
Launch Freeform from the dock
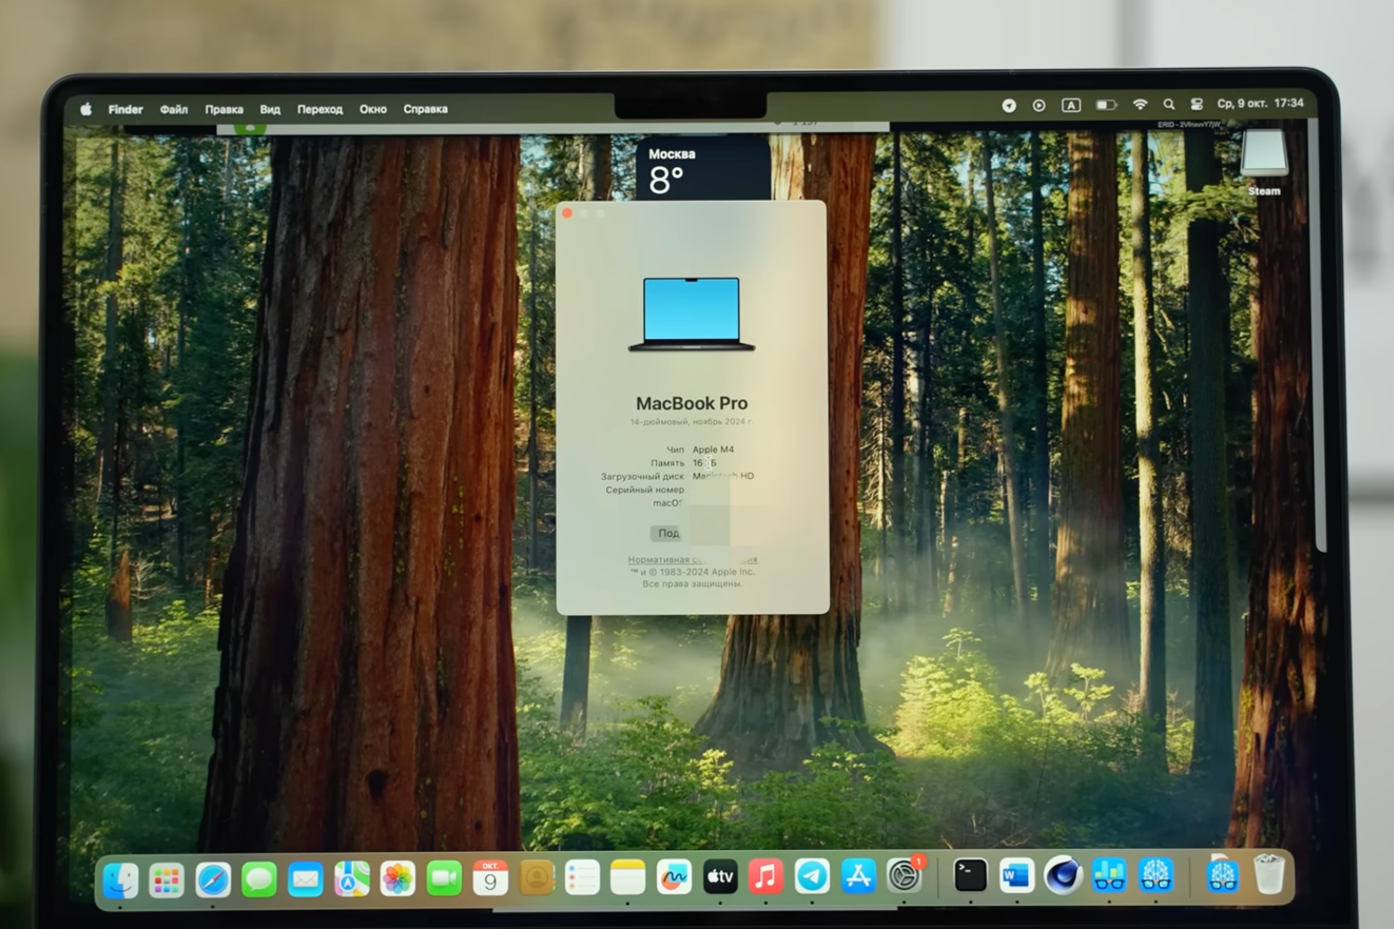tap(674, 878)
